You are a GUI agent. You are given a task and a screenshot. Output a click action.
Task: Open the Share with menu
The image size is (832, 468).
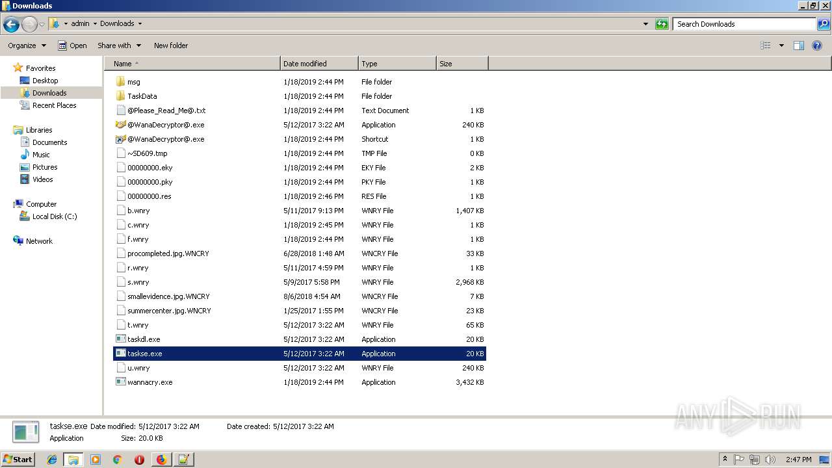pos(120,45)
